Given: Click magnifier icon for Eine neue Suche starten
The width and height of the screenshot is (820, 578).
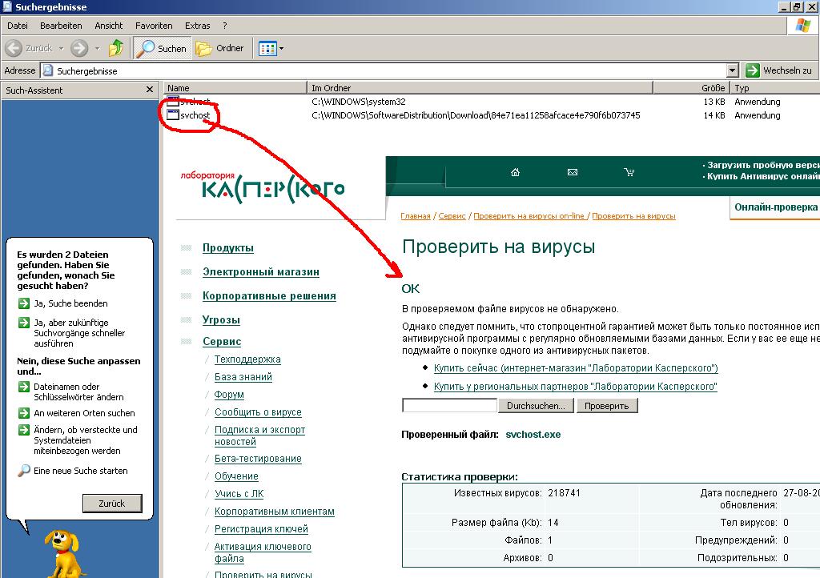Looking at the screenshot, I should point(23,471).
